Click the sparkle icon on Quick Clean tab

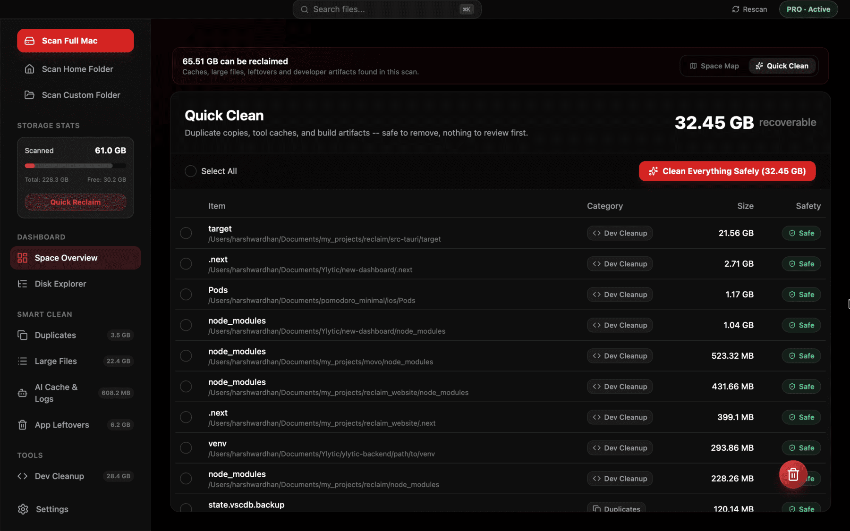coord(759,66)
